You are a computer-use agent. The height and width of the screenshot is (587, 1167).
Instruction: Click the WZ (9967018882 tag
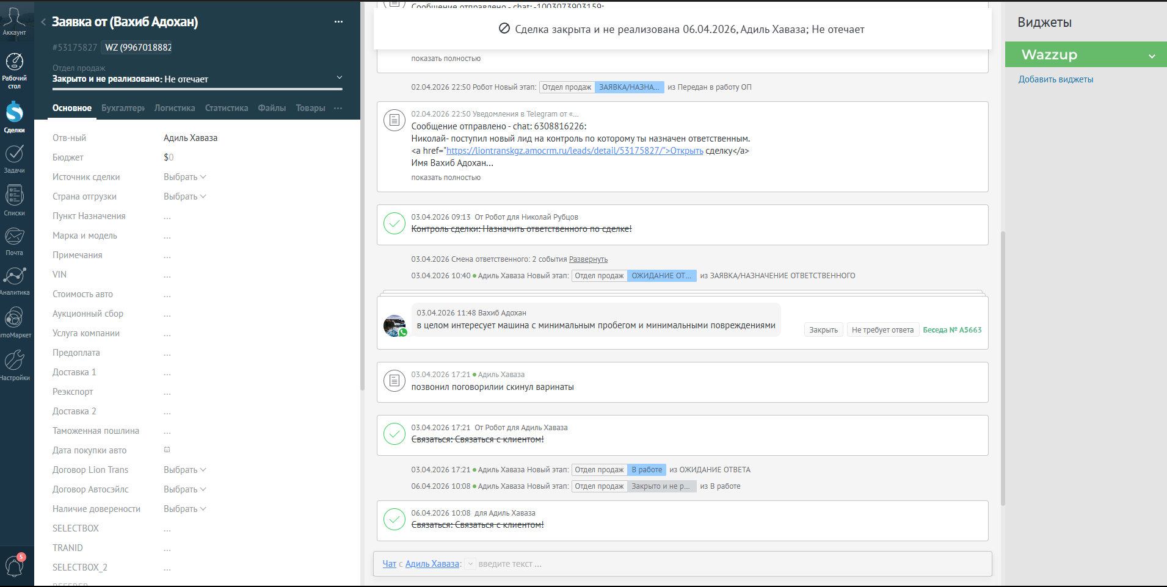point(137,48)
